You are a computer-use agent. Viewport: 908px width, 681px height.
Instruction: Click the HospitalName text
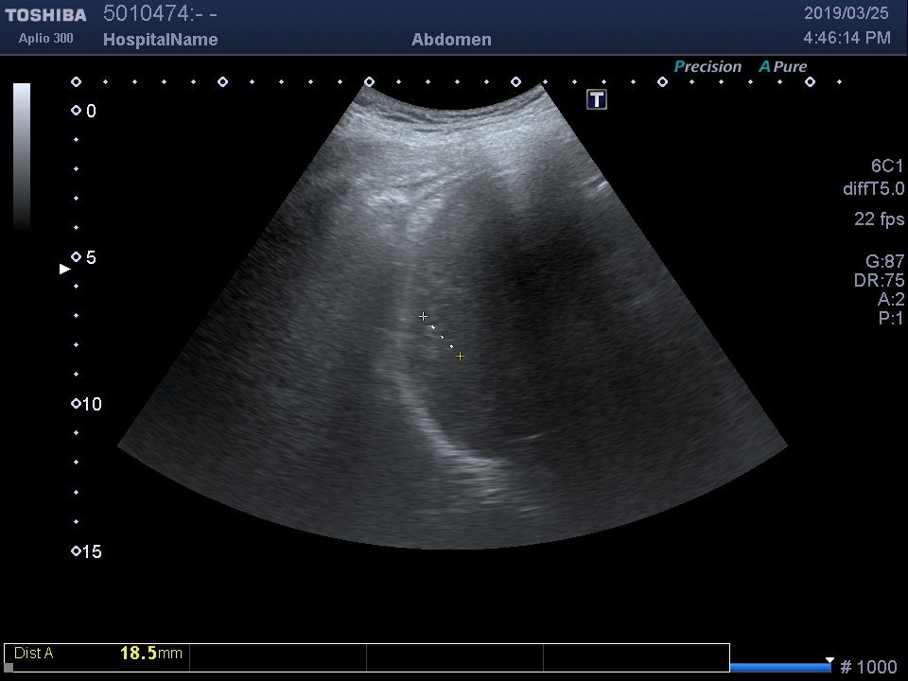click(x=160, y=40)
